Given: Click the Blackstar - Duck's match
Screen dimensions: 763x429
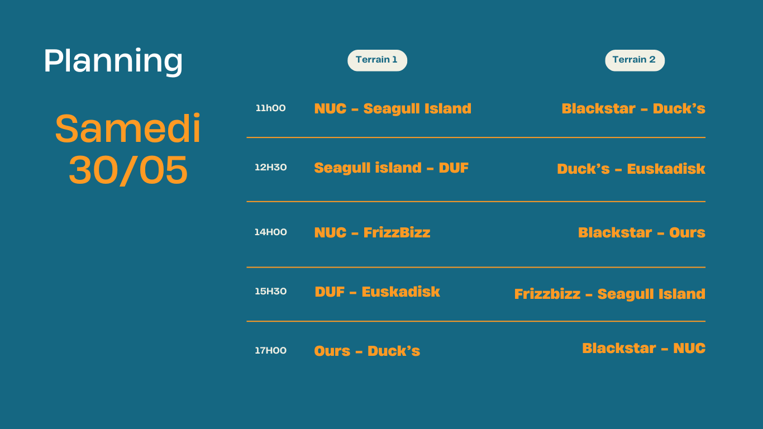Looking at the screenshot, I should tap(633, 108).
